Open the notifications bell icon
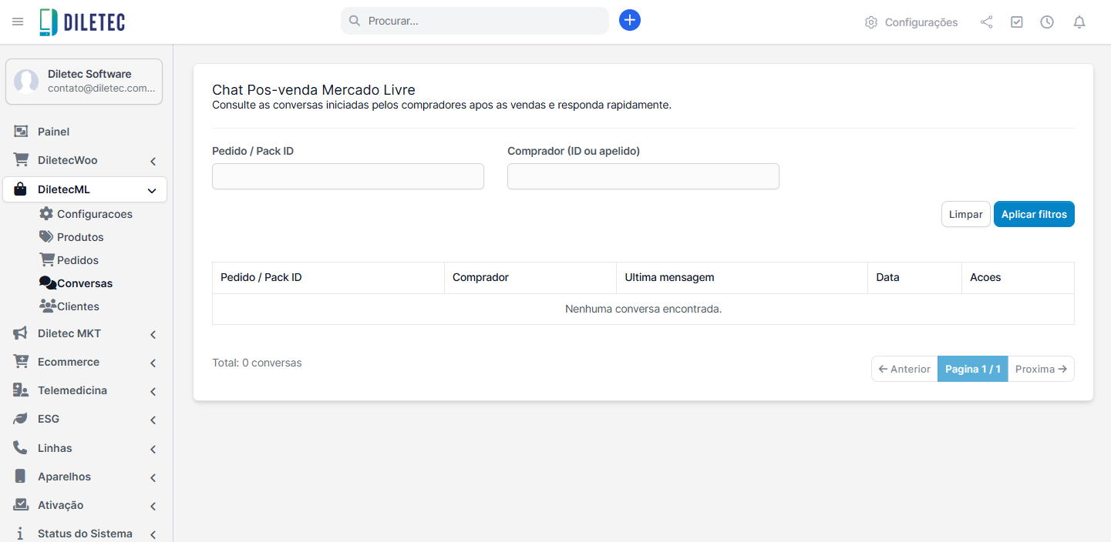Screen dimensions: 1111x542 (x=1079, y=22)
